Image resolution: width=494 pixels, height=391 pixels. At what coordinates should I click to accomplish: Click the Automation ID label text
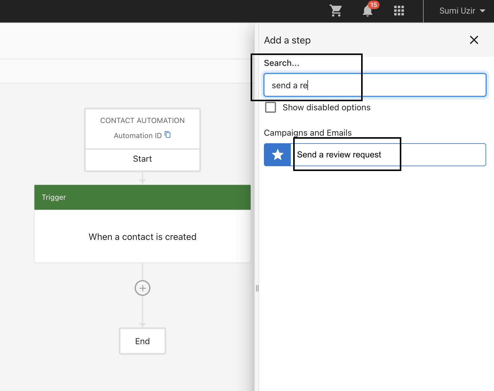pyautogui.click(x=138, y=136)
